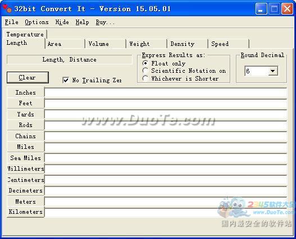Close the Convert It window

287,8
